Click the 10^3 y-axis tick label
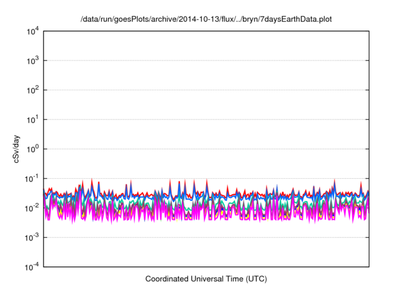Screen dimensions: 407x285 [32, 61]
